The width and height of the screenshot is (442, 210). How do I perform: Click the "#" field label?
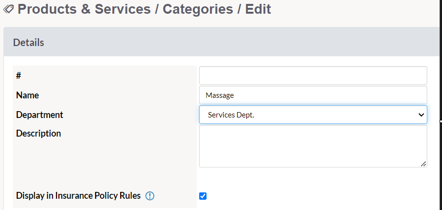(19, 75)
